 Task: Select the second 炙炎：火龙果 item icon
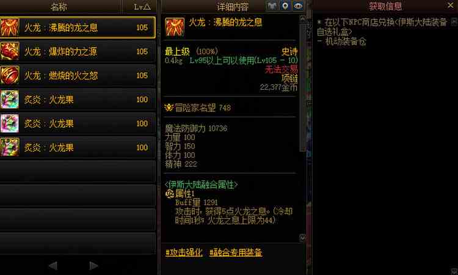pos(10,123)
